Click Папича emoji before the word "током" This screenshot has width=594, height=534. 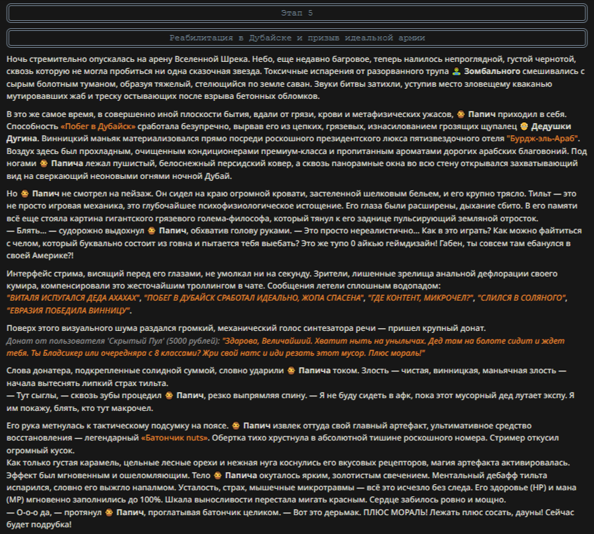(x=291, y=371)
